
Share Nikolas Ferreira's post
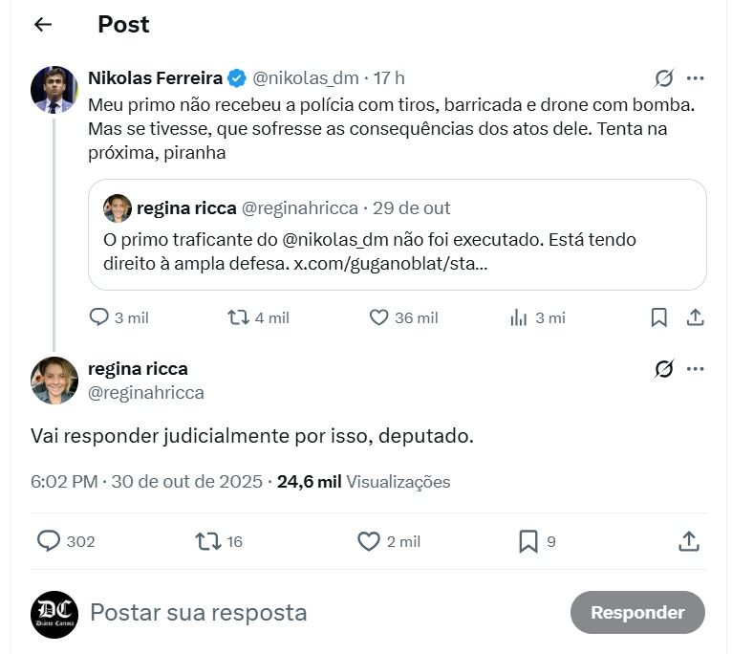tap(695, 317)
